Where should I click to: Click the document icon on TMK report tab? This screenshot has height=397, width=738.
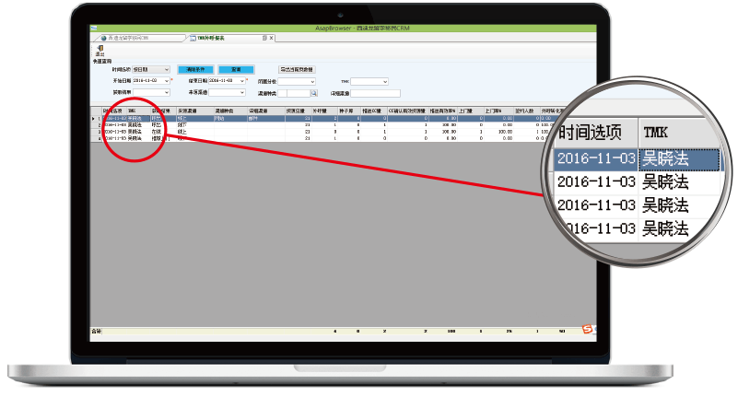(192, 38)
